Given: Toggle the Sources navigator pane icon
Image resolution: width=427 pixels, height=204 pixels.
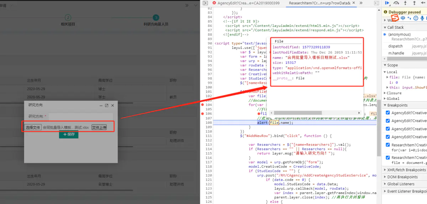Looking at the screenshot, I should tap(205, 3).
